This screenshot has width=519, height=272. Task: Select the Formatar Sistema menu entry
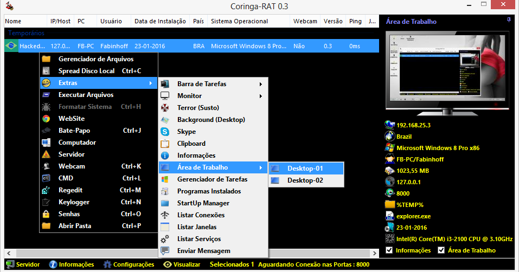(98, 107)
